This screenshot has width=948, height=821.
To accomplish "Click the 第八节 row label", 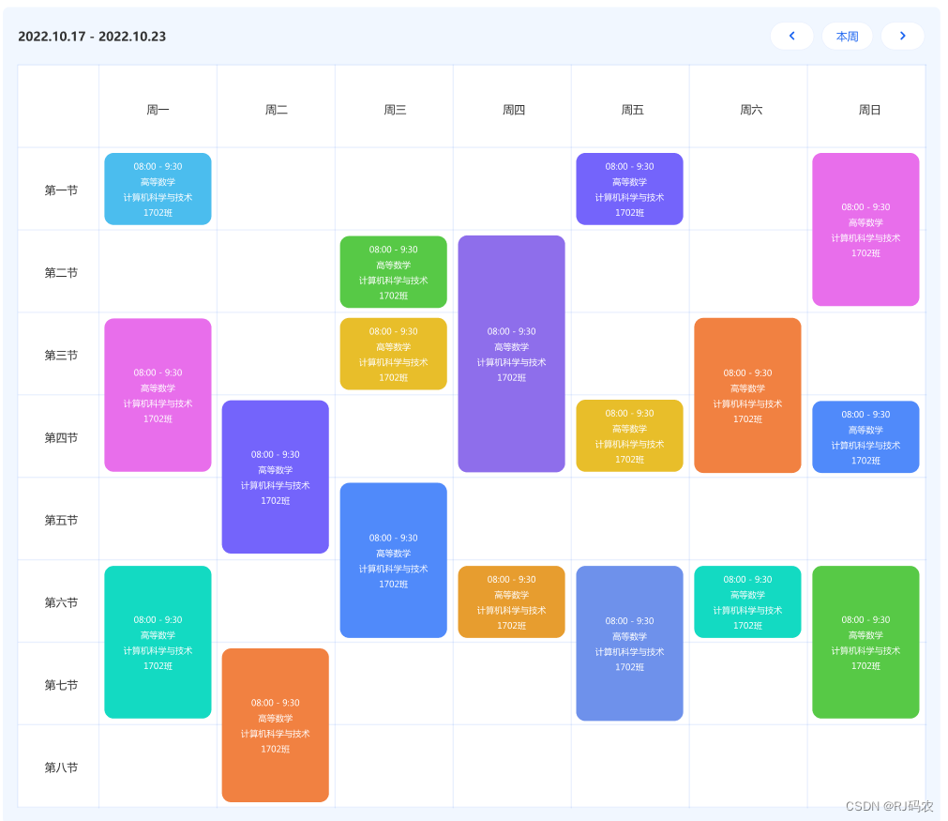I will 58,767.
